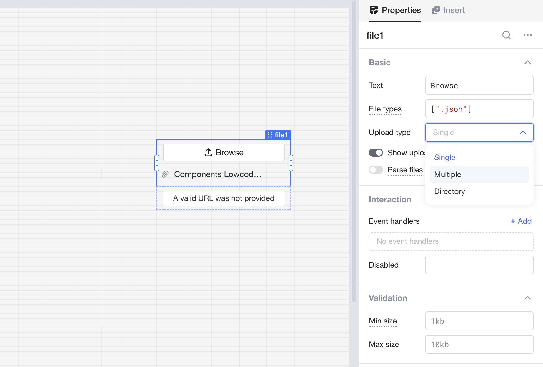543x367 pixels.
Task: Click the right resize handle of file1
Action: click(291, 163)
